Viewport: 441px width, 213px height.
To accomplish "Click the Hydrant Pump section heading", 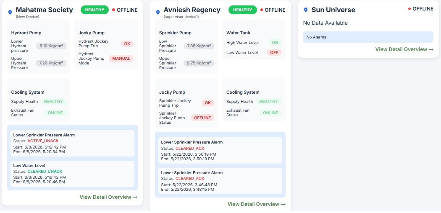I will (x=26, y=33).
